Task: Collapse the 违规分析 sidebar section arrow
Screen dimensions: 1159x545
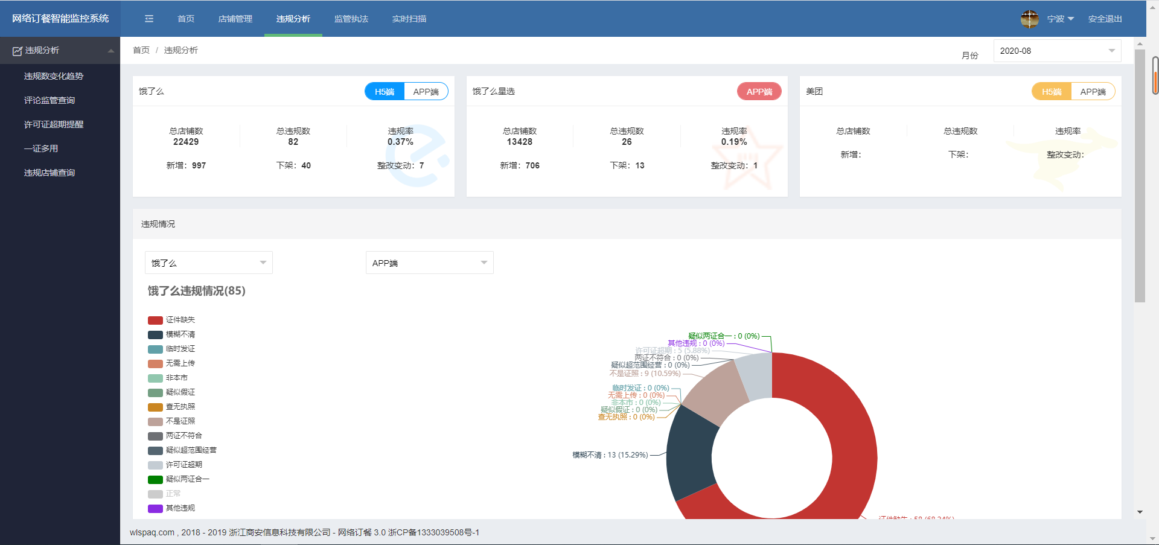Action: click(111, 51)
